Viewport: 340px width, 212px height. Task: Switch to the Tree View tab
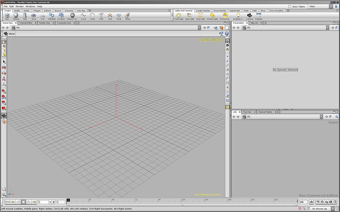pyautogui.click(x=247, y=112)
